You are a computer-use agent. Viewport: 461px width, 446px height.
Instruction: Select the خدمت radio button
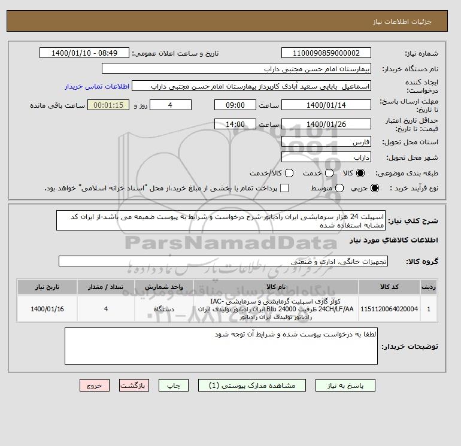(329, 173)
